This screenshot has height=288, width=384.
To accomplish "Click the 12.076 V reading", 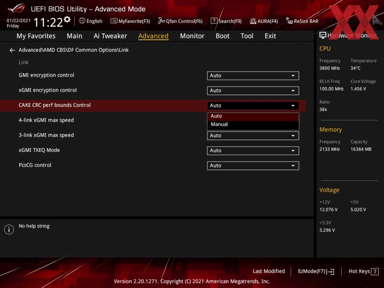I will pyautogui.click(x=328, y=210).
